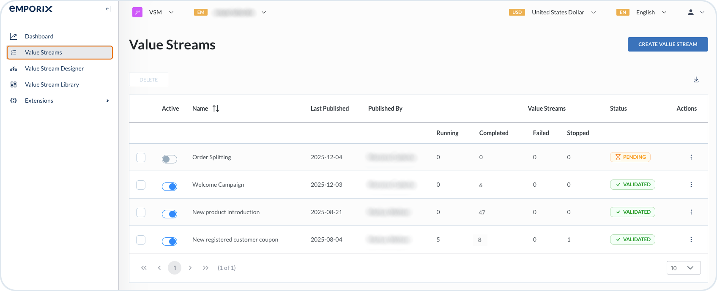Disable the Welcome Campaign active toggle
The image size is (717, 291).
click(169, 187)
